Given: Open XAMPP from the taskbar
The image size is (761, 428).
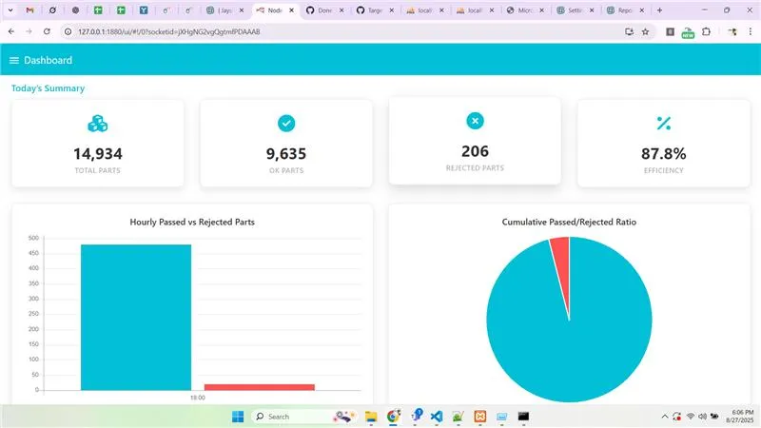Looking at the screenshot, I should point(480,417).
